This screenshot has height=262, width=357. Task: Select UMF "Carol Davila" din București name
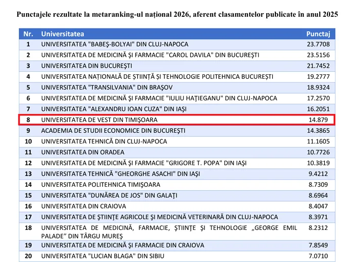tap(150, 55)
